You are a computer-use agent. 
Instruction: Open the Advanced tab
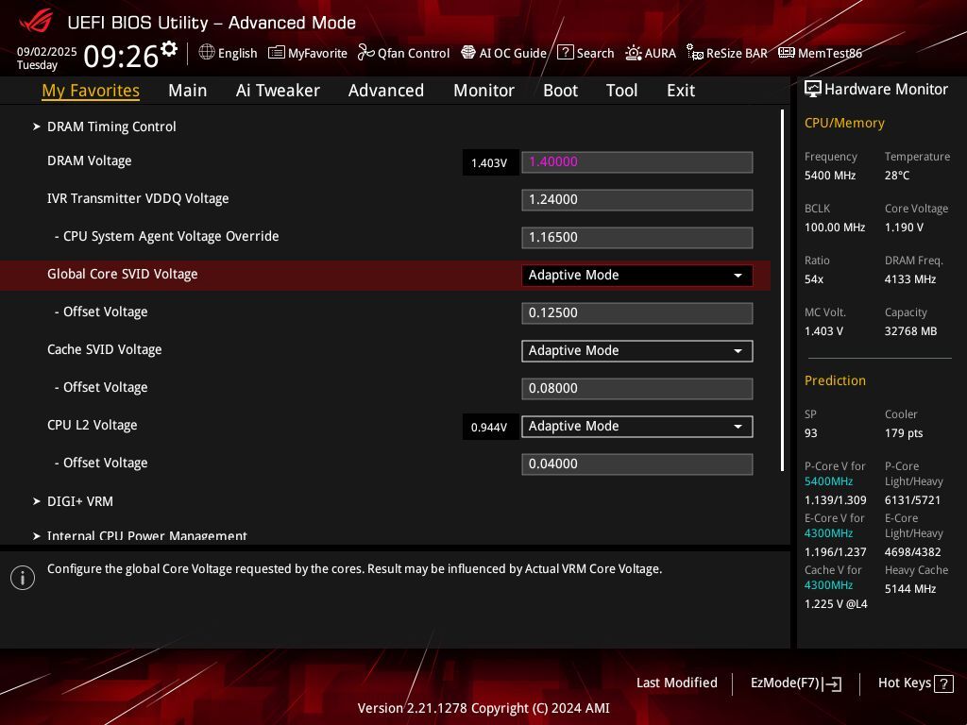(x=386, y=91)
